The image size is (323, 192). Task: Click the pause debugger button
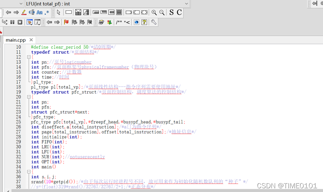pyautogui.click(x=12, y=22)
